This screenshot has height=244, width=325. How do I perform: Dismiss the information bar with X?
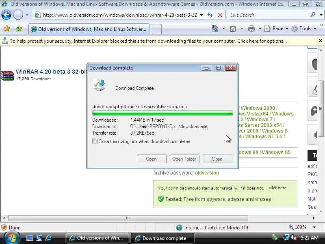[321, 41]
